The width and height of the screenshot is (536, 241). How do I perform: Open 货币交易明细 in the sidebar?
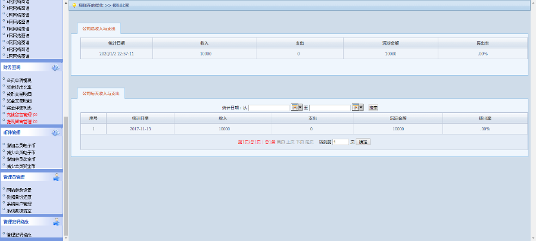[19, 94]
